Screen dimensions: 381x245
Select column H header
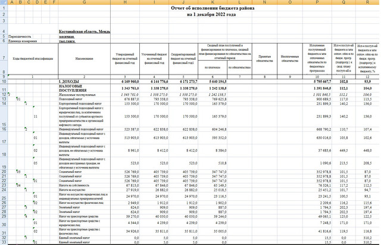125,2
